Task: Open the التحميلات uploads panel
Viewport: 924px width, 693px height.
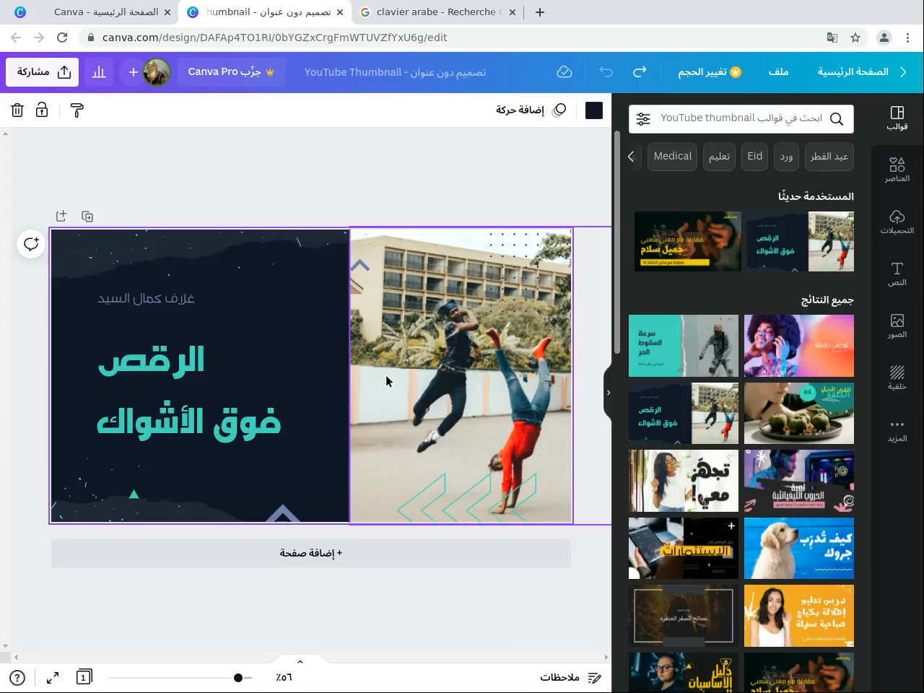Action: (x=897, y=222)
